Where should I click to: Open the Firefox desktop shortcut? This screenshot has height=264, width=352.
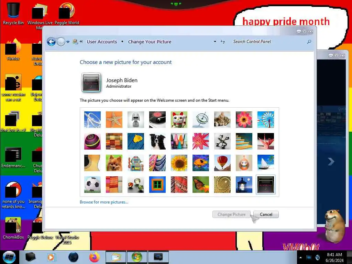point(13,49)
